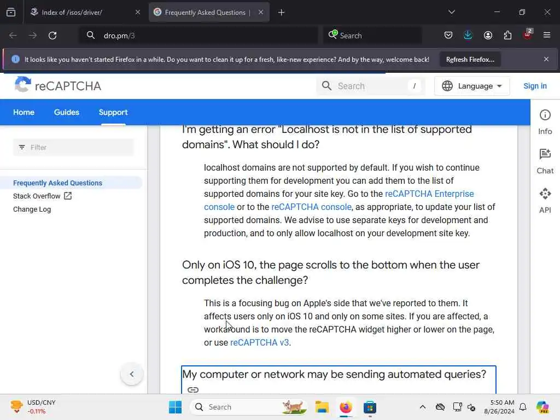Select the 'Frequently Asked Questions' browser tab

(x=209, y=12)
